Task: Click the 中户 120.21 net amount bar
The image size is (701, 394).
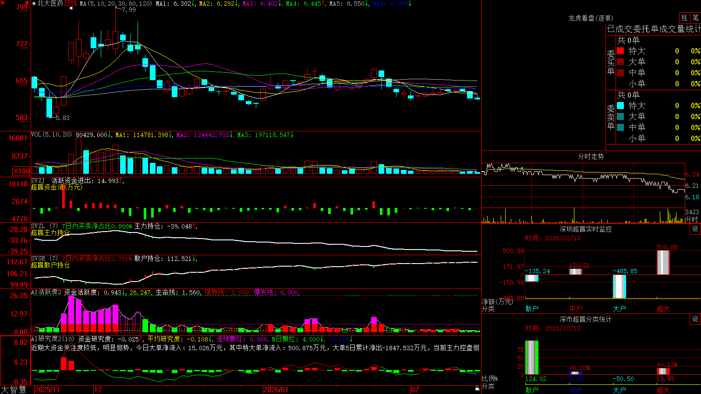Action: (576, 272)
